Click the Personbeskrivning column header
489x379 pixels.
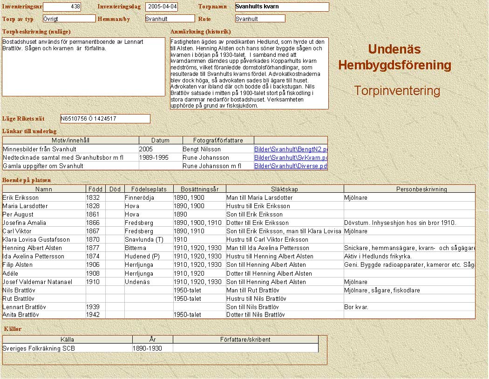(409, 189)
